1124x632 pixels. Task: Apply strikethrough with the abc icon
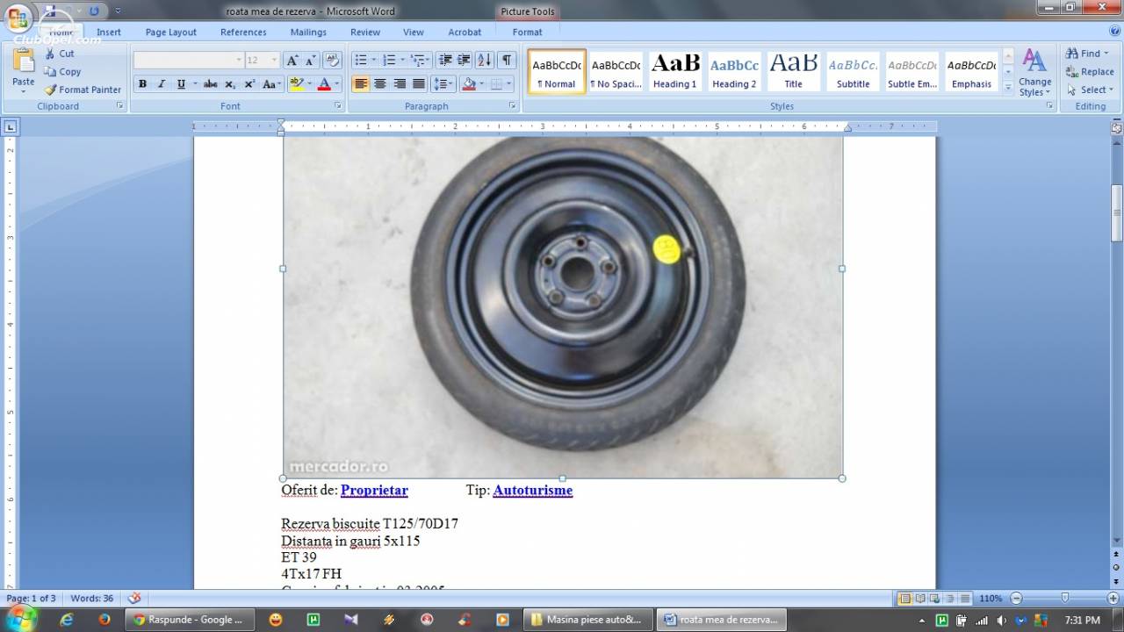[x=210, y=84]
